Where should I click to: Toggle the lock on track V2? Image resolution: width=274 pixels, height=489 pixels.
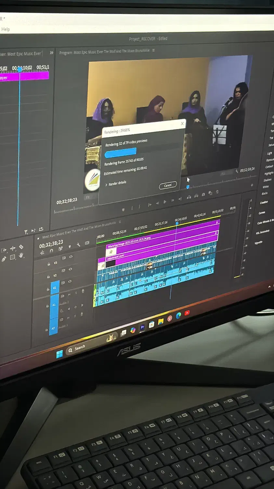point(48,276)
